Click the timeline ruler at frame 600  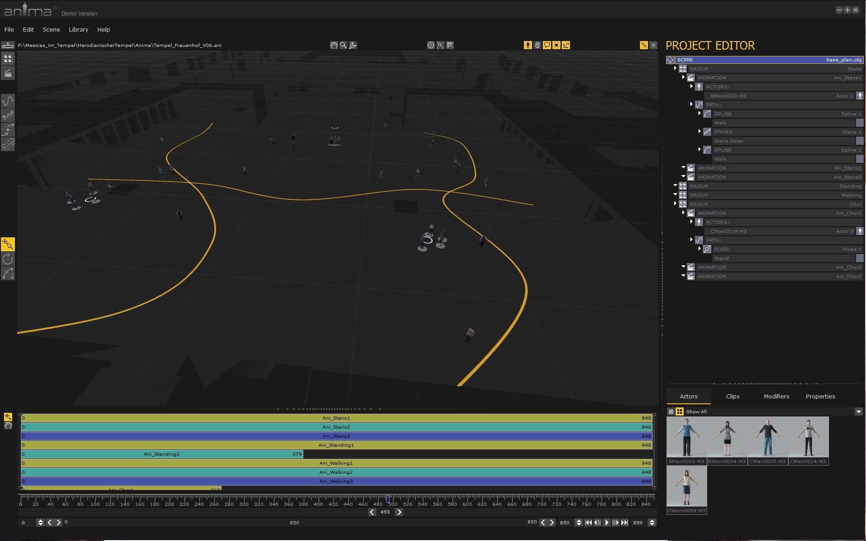[x=467, y=499]
